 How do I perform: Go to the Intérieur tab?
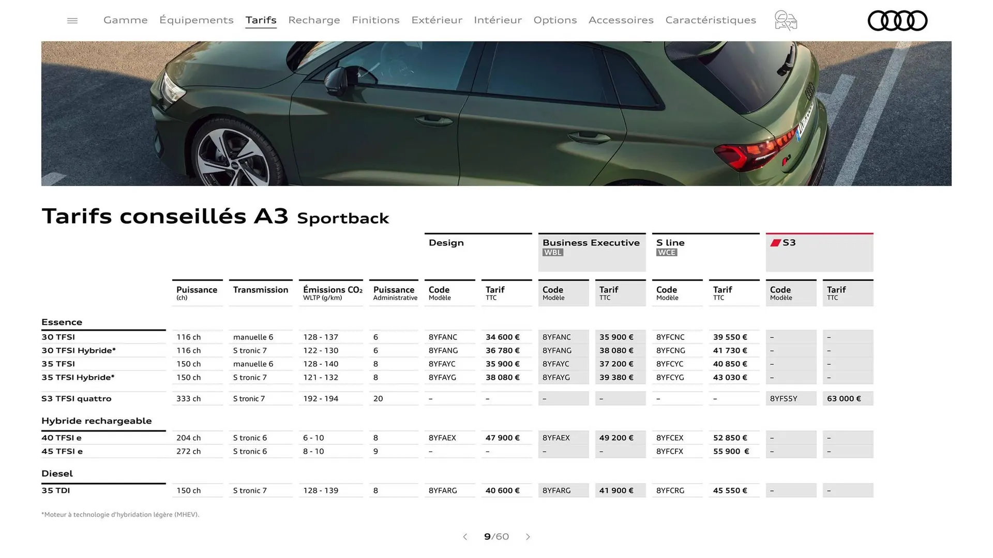click(498, 20)
